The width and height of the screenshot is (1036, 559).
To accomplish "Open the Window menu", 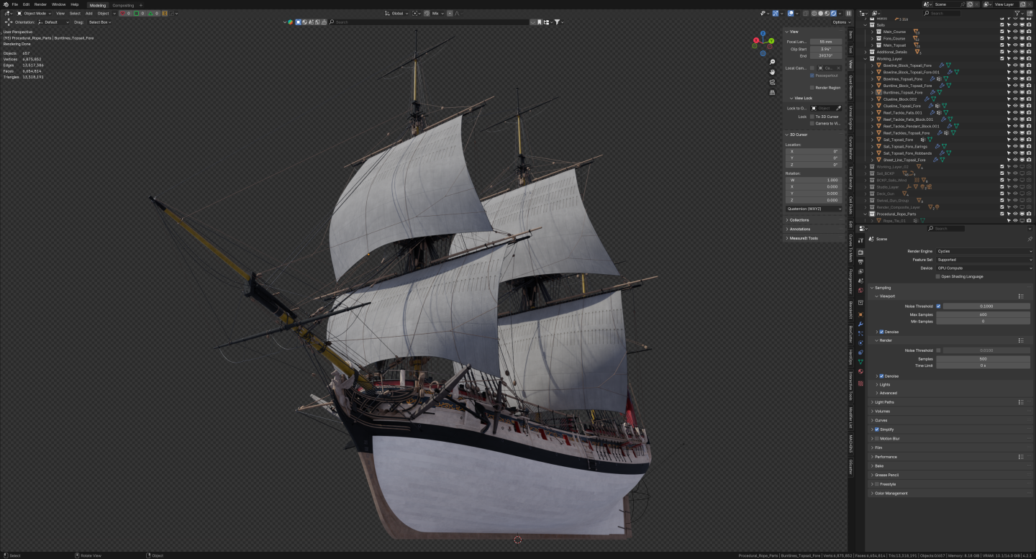I will [58, 4].
